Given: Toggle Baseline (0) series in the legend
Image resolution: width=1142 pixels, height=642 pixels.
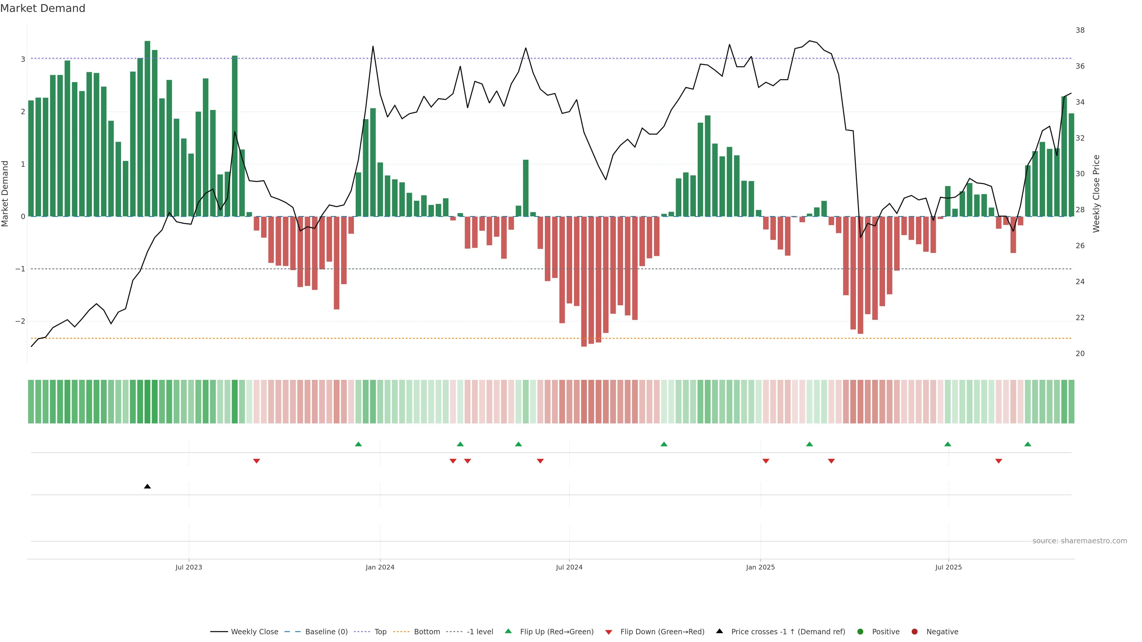Looking at the screenshot, I should [326, 632].
